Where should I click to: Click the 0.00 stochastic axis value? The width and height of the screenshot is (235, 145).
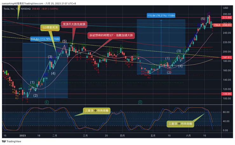coord(225,130)
